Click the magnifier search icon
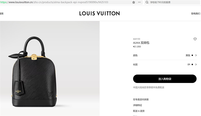This screenshot has width=201, height=116. [147, 2]
